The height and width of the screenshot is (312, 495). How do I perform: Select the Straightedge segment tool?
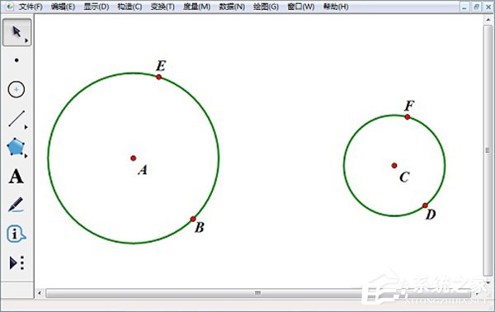16,118
